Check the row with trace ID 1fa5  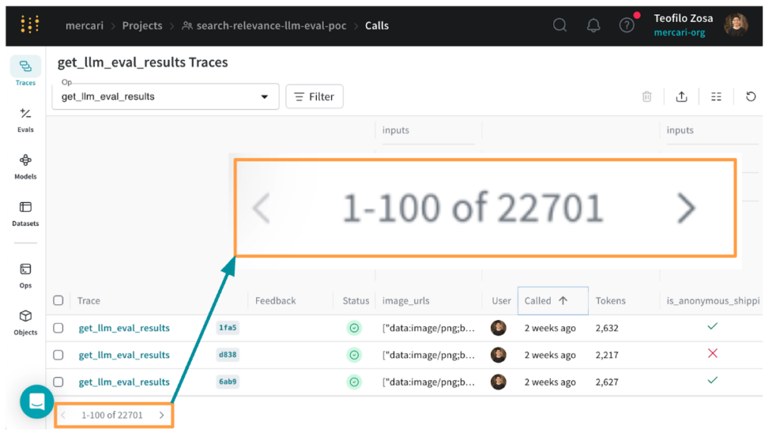click(58, 328)
